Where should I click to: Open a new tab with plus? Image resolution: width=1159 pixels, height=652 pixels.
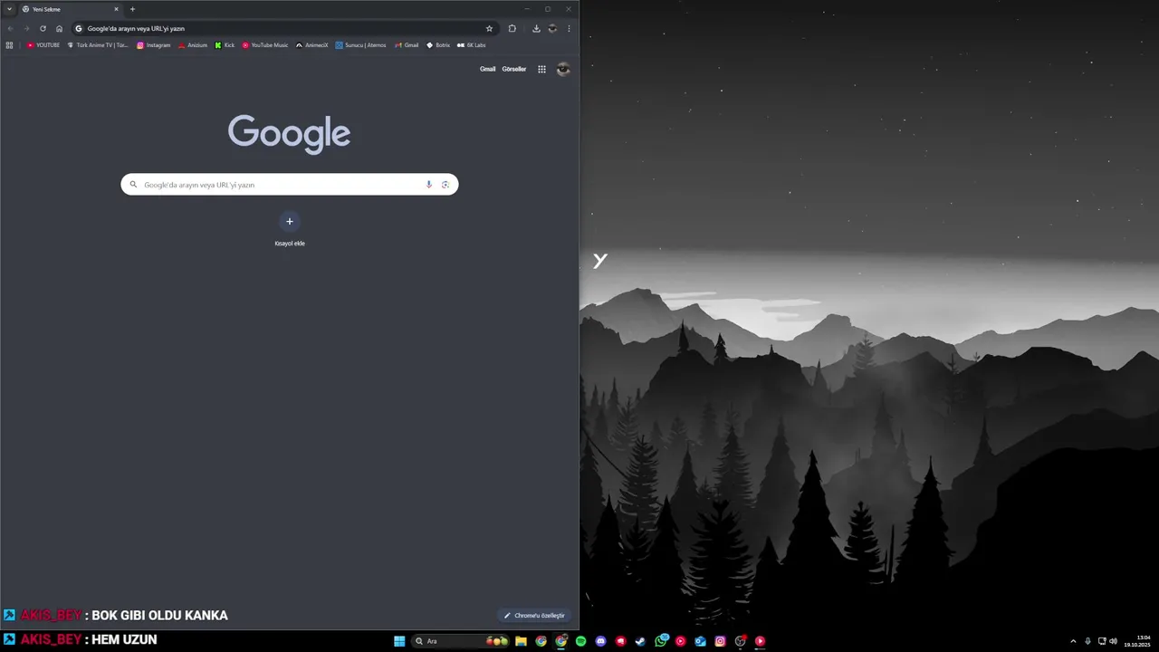132,9
